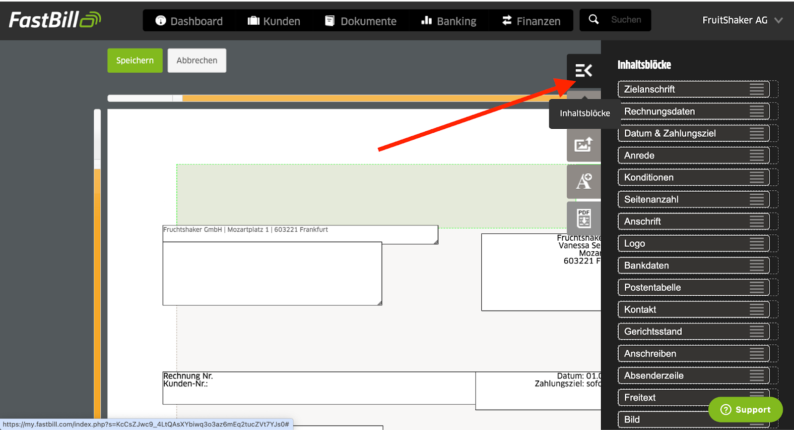Open the Kunden menu
The height and width of the screenshot is (430, 794).
(274, 21)
